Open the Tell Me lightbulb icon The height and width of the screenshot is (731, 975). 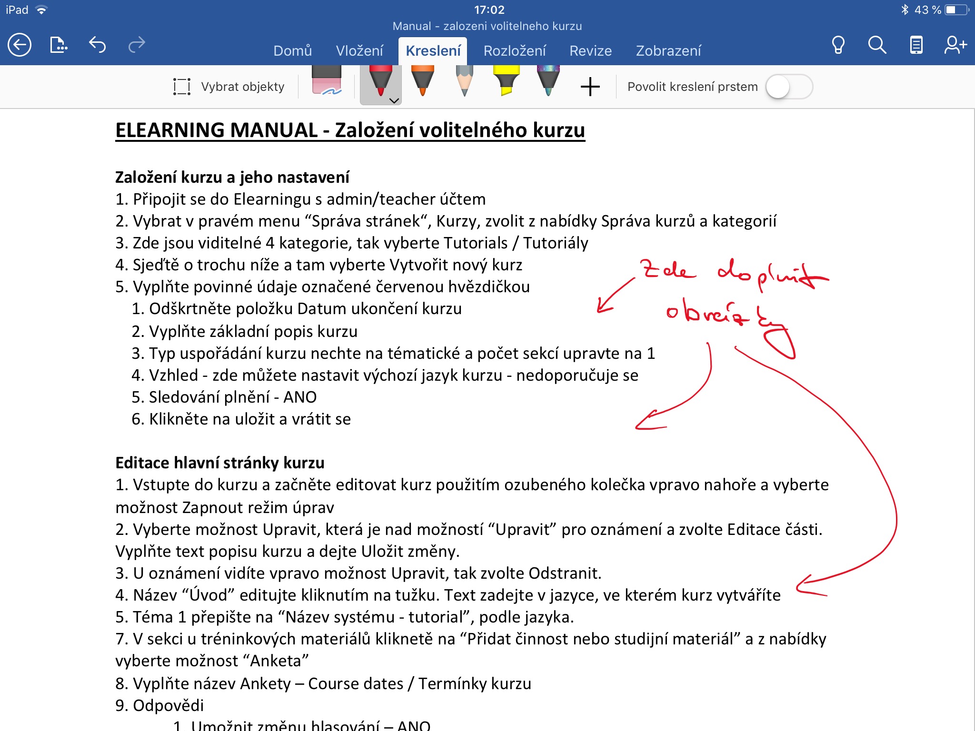click(x=838, y=46)
